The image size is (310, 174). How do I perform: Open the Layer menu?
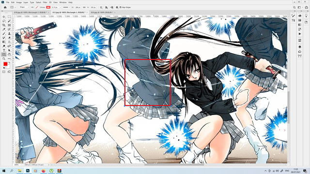[26, 2]
